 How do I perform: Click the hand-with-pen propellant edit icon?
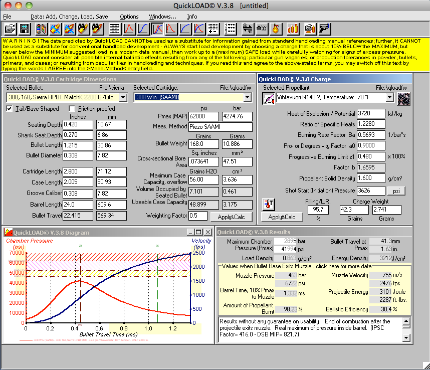click(269, 98)
